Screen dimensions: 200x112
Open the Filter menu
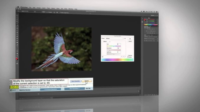click(x=58, y=9)
